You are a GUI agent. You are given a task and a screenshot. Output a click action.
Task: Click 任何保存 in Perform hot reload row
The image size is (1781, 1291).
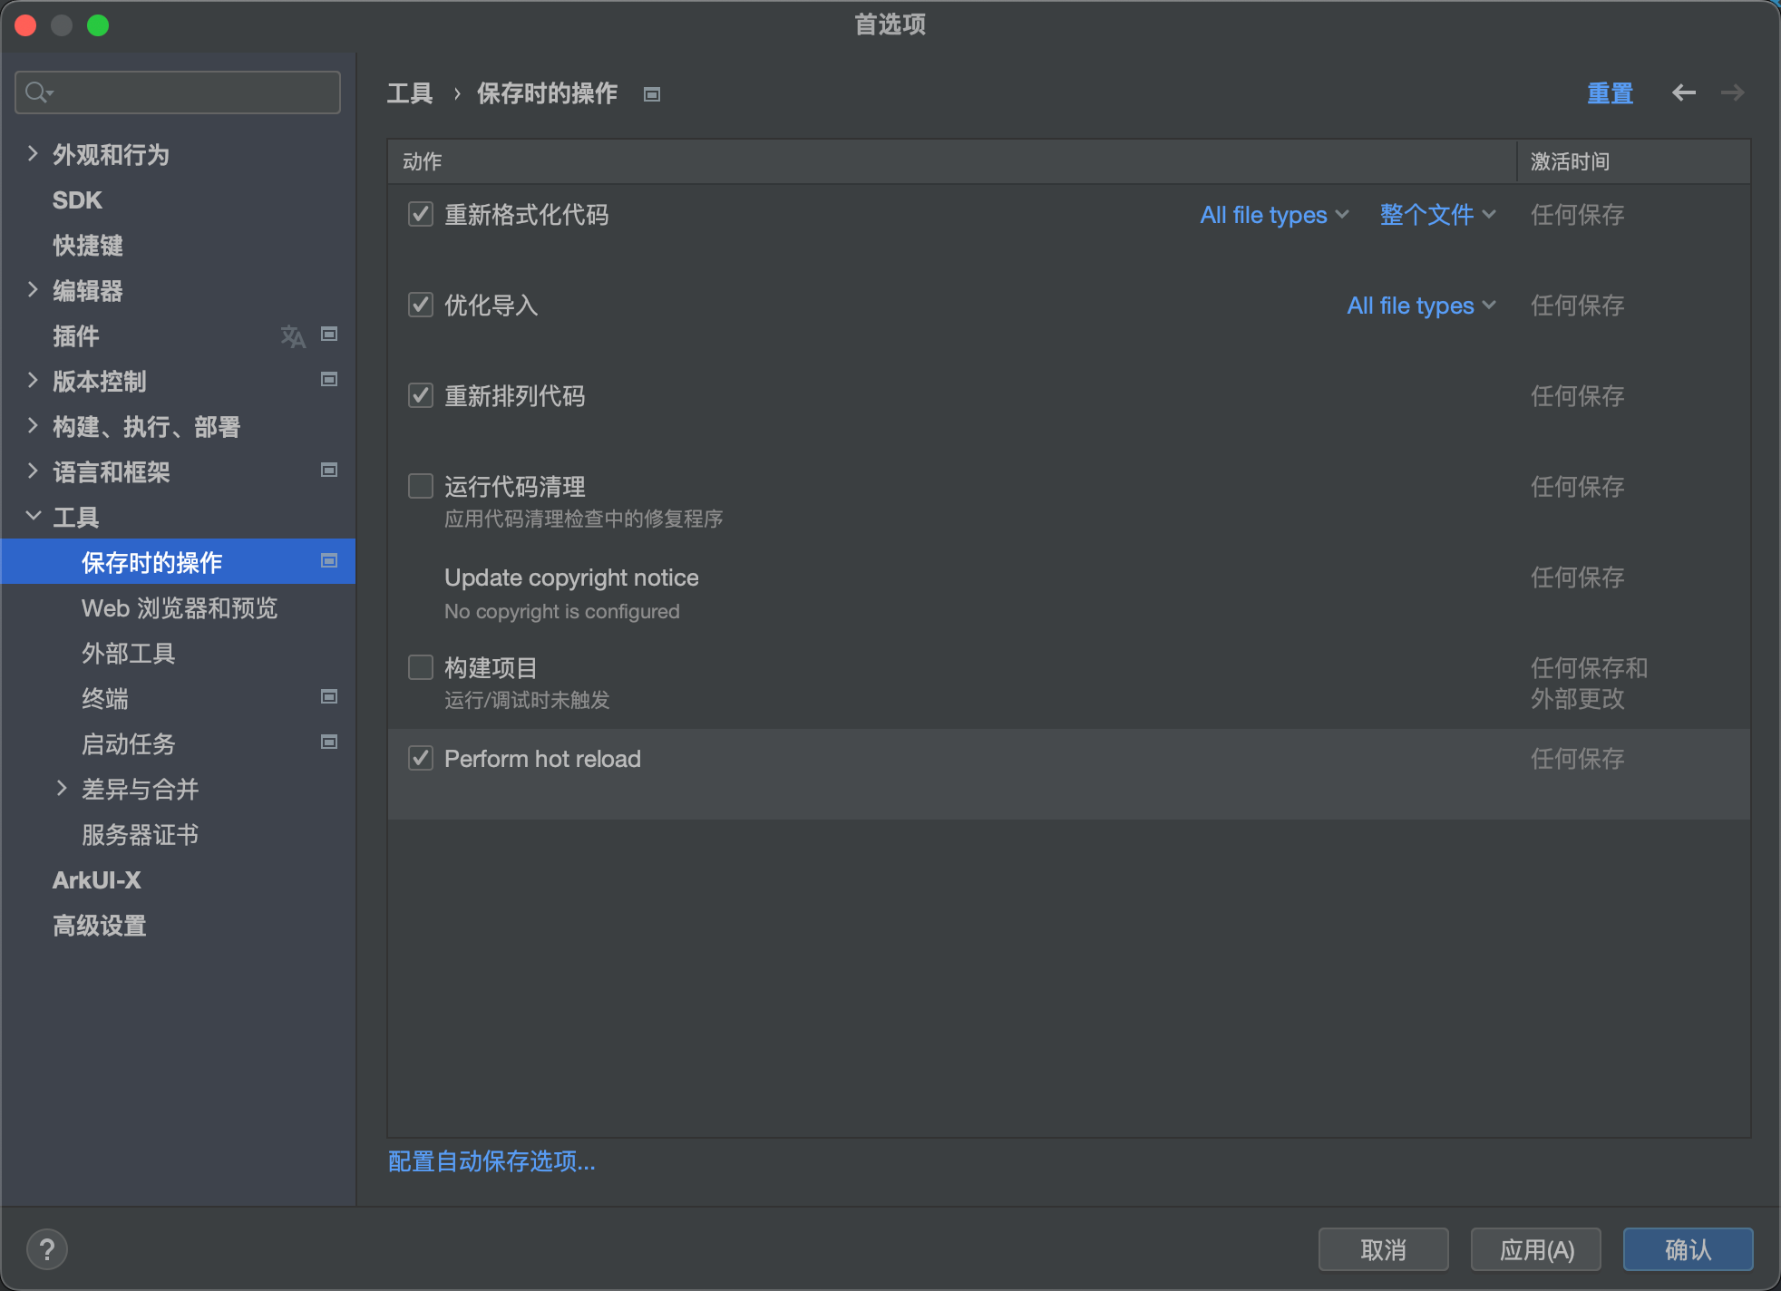tap(1577, 759)
